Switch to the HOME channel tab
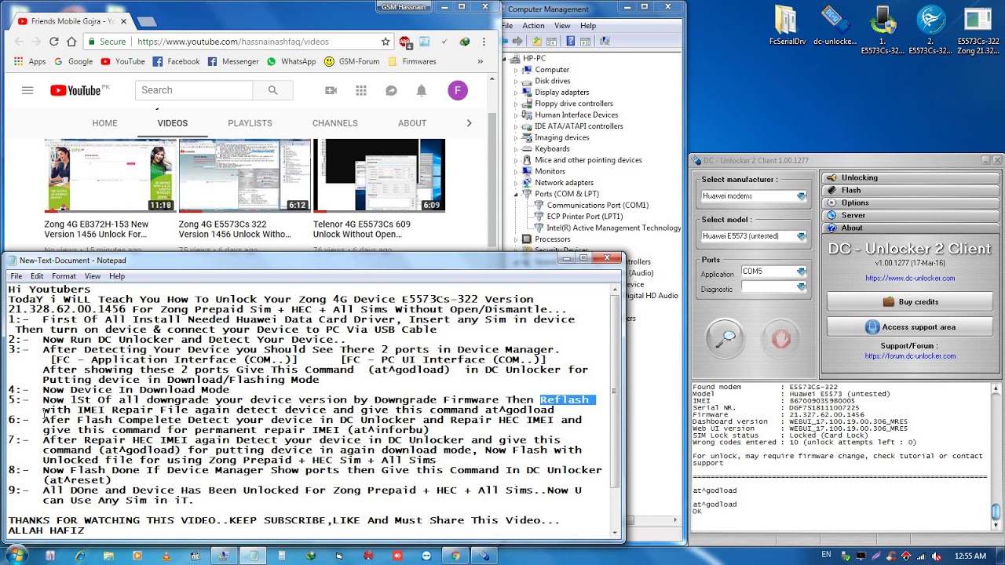The width and height of the screenshot is (1005, 565). click(104, 123)
